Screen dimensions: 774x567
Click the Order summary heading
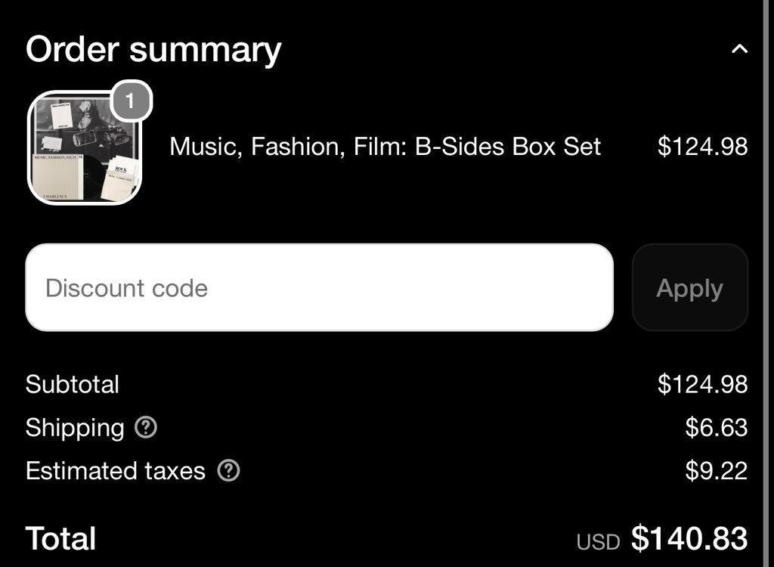click(x=153, y=50)
